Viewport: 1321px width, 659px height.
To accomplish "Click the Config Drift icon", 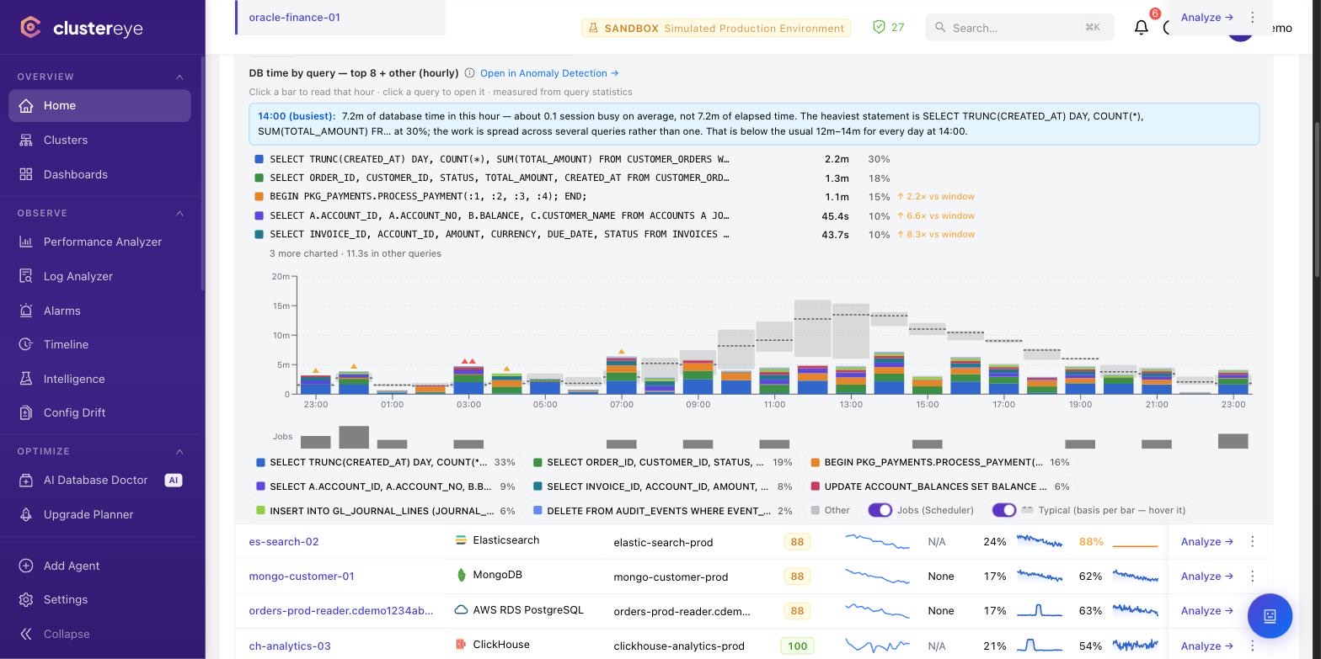I will [26, 413].
